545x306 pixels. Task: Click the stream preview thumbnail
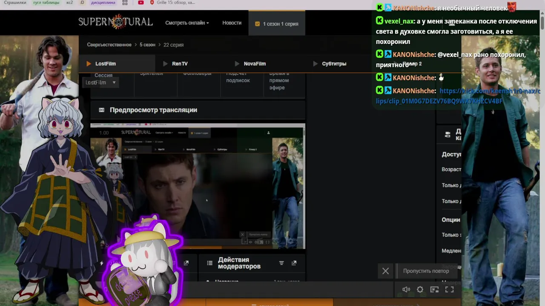point(198,186)
